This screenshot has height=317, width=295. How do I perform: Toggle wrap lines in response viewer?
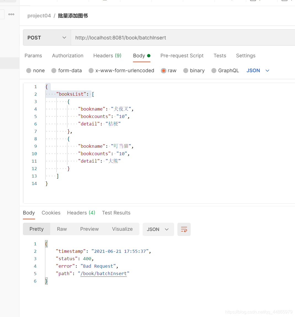pos(184,229)
